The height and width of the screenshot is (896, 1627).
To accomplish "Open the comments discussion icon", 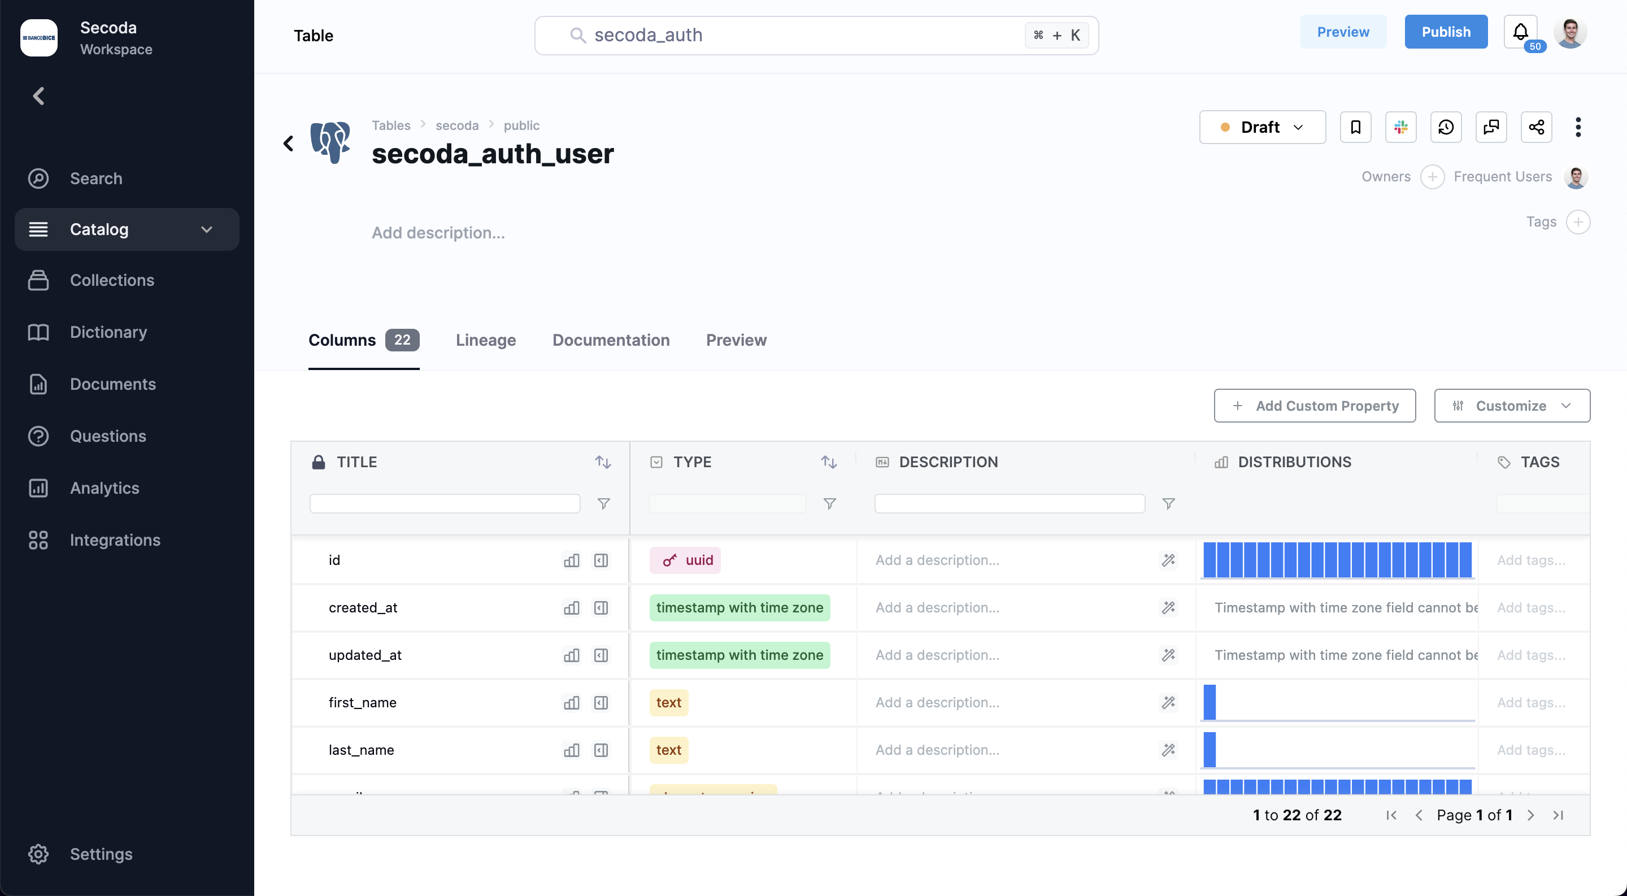I will (x=1491, y=127).
